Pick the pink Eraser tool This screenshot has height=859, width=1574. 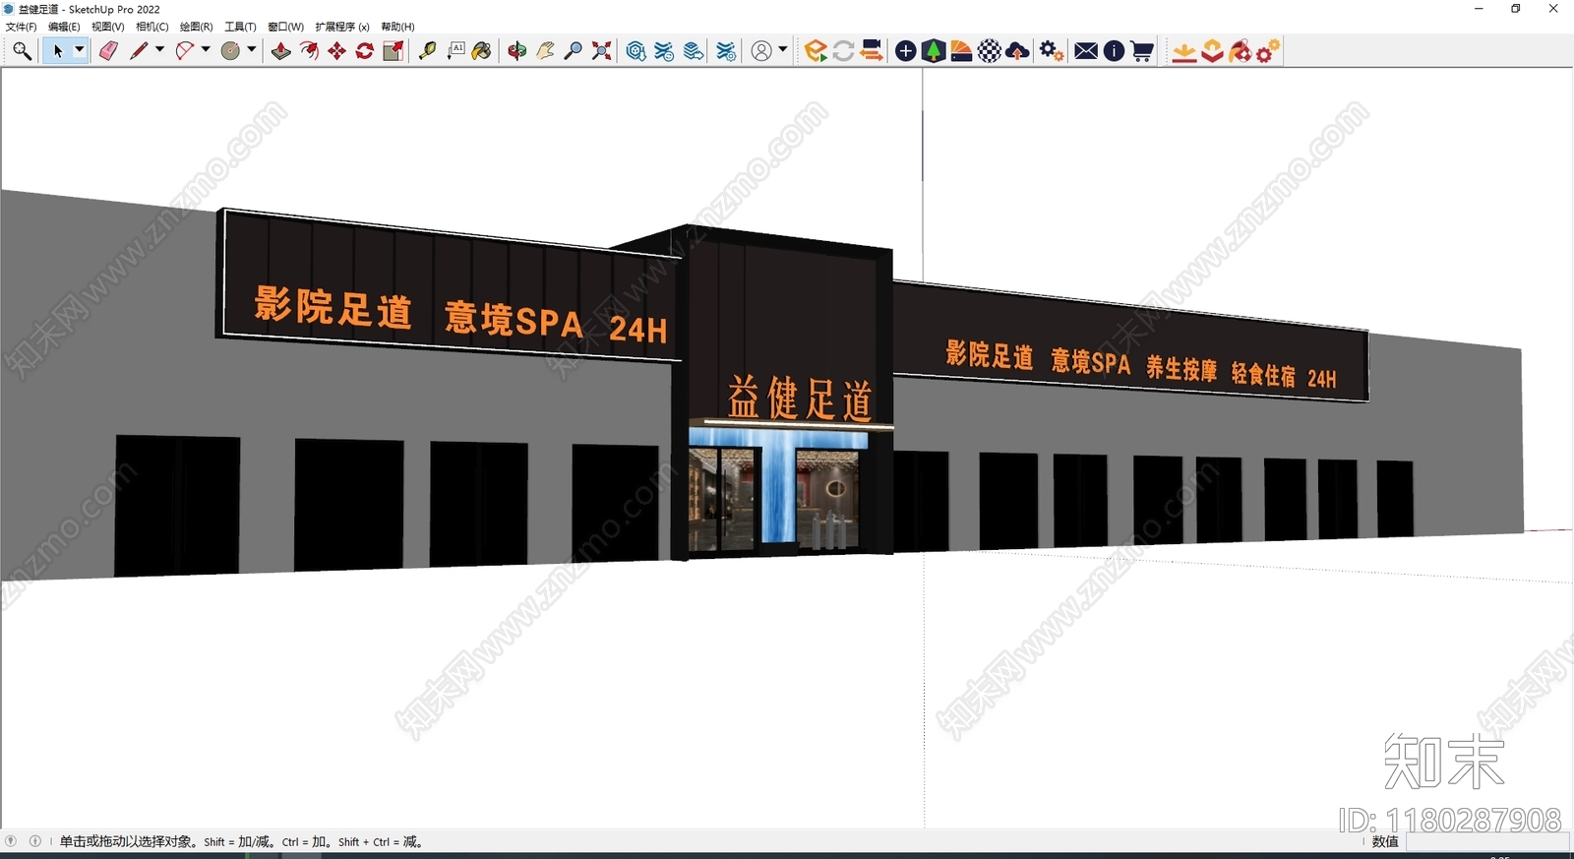click(x=108, y=51)
